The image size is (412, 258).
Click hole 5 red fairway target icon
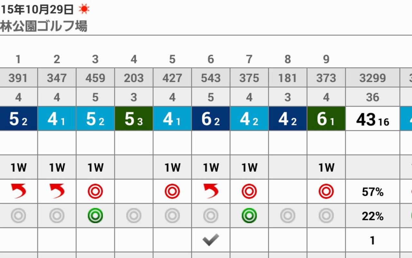172,192
